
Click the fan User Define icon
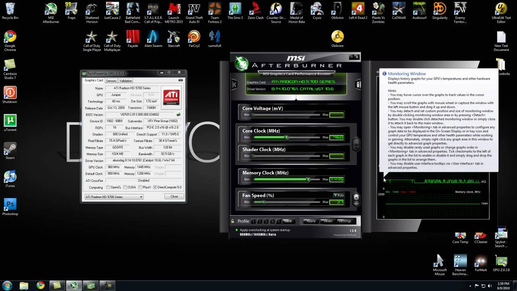coord(356,198)
